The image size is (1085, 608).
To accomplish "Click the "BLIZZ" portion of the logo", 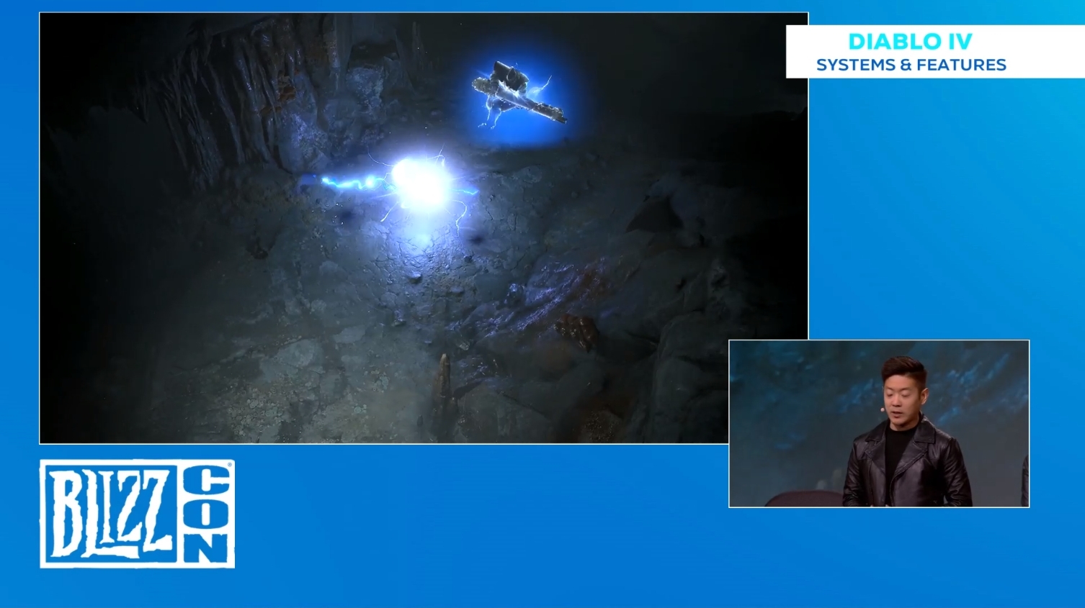I will click(x=108, y=514).
